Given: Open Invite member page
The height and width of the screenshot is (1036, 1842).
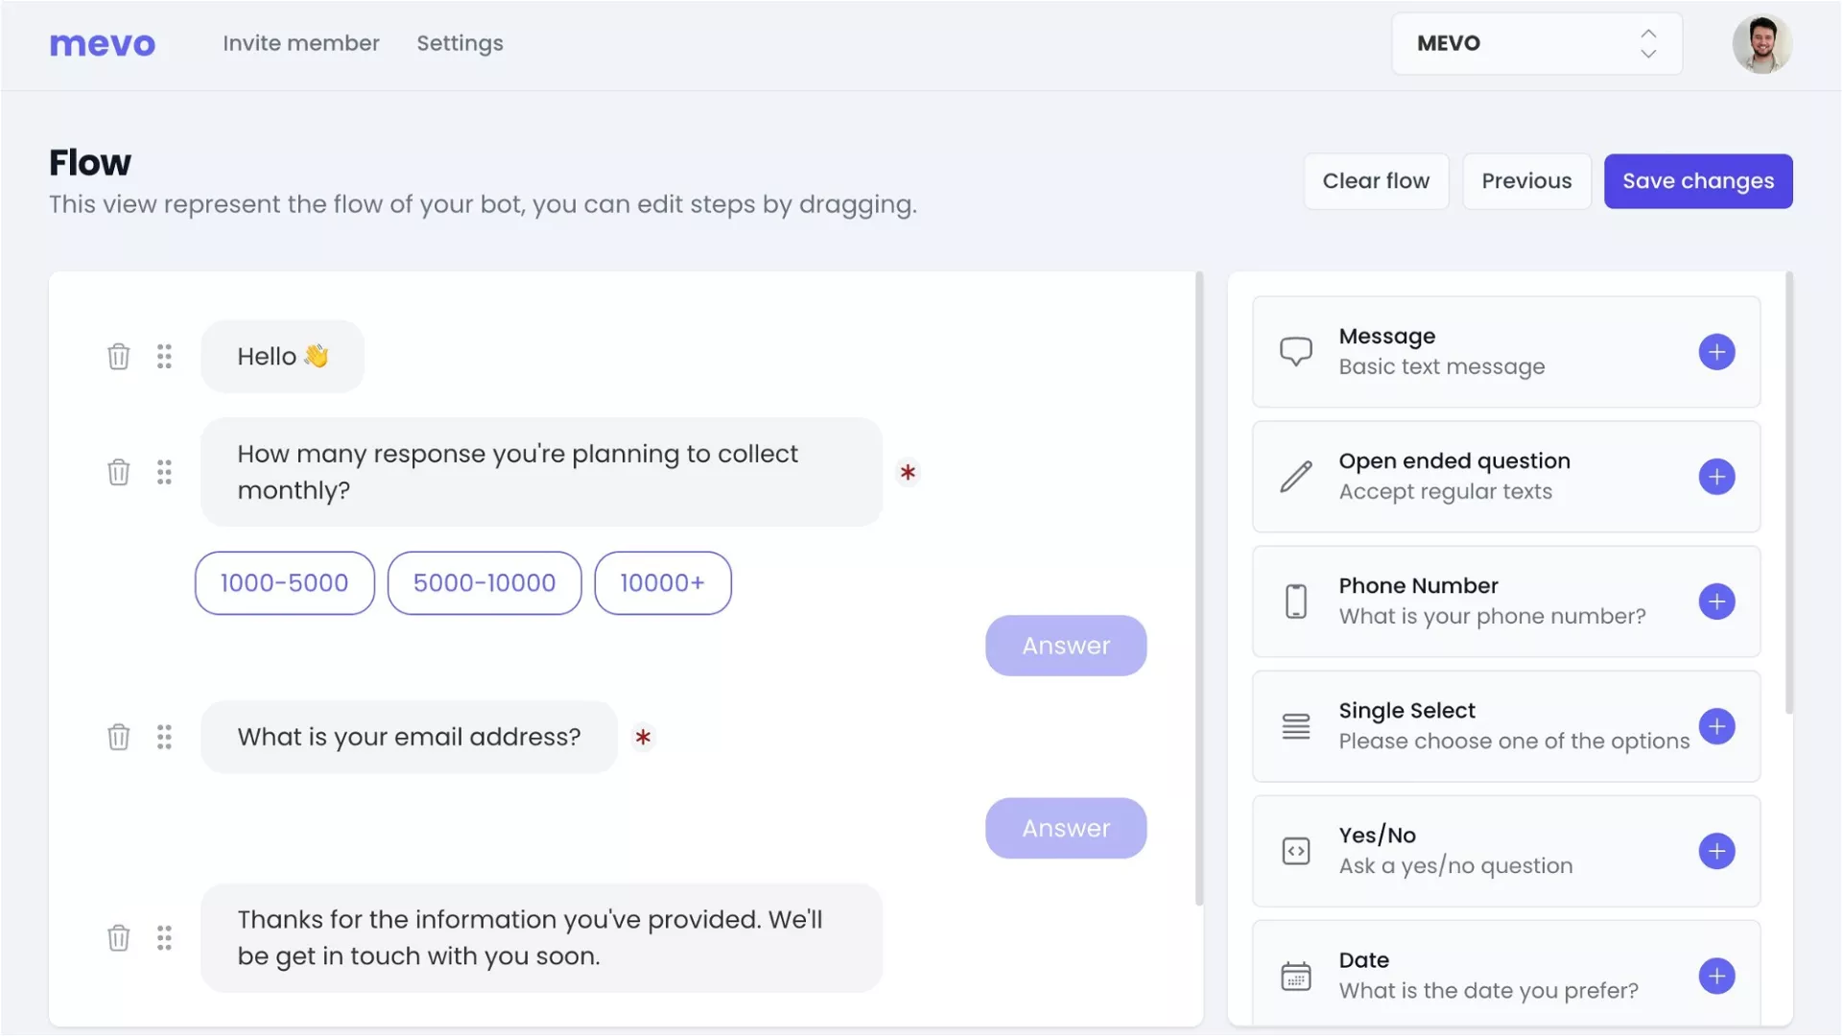Looking at the screenshot, I should point(301,43).
